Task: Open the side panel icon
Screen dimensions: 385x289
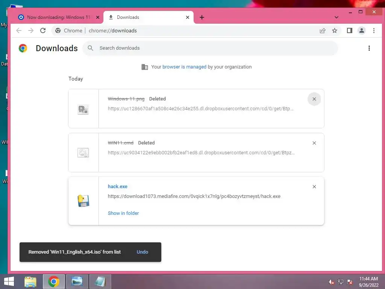Action: click(350, 30)
